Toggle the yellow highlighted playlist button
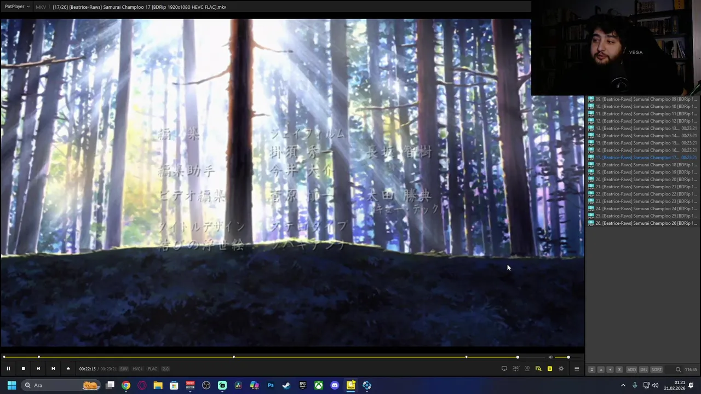This screenshot has width=701, height=394. coord(550,369)
